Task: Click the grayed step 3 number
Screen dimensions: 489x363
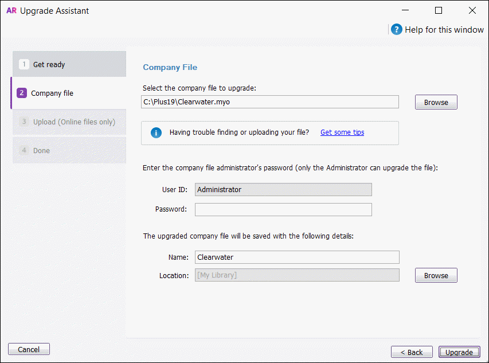Action: coord(24,122)
